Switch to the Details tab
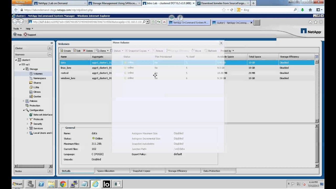336x189 pixels. (x=77, y=171)
